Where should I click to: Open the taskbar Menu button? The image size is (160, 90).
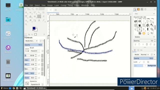pos(4,88)
